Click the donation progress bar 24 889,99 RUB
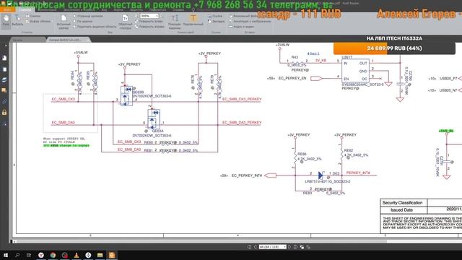Image resolution: width=462 pixels, height=260 pixels. pos(394,48)
